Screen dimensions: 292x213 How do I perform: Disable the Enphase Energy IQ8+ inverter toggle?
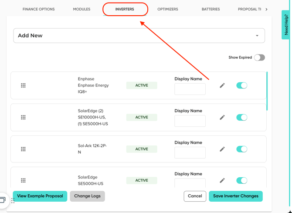click(241, 85)
